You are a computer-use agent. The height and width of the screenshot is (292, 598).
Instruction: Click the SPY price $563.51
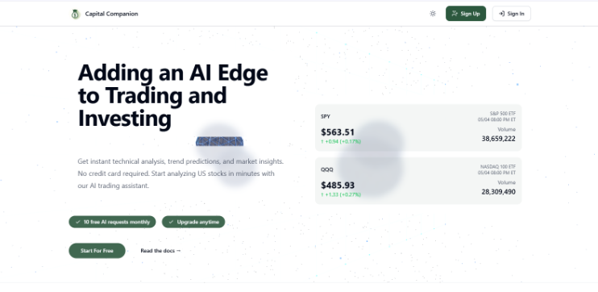coord(338,132)
